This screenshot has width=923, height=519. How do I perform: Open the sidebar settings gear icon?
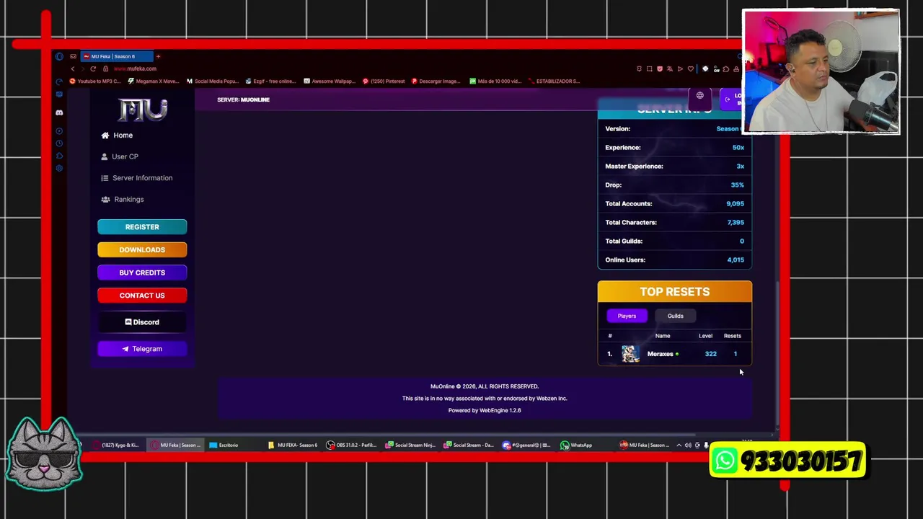click(59, 168)
